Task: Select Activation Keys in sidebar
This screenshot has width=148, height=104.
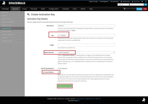Action: (x=12, y=28)
